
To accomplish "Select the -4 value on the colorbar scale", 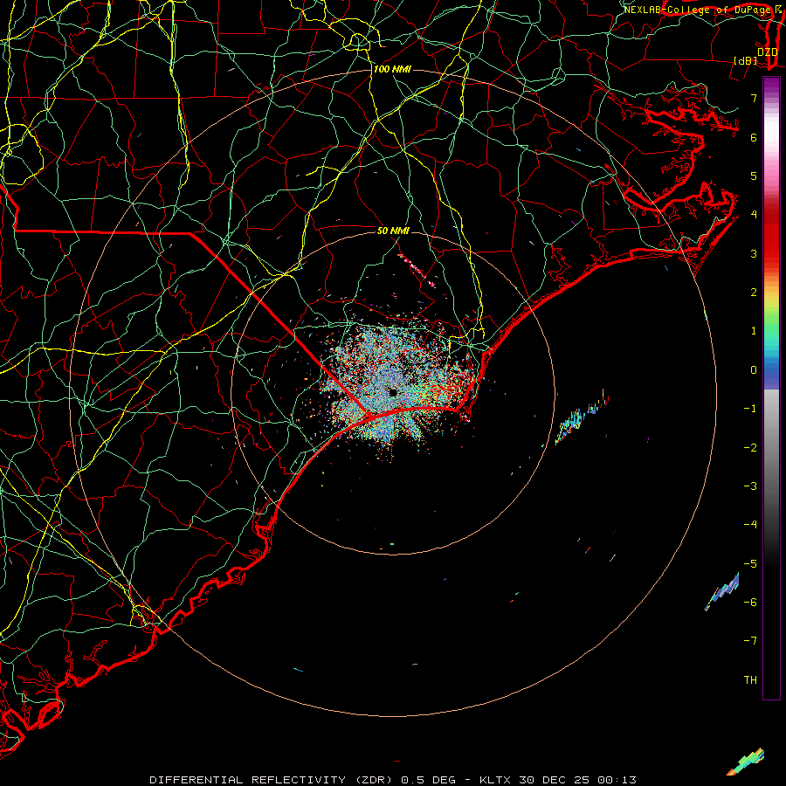I will 750,525.
